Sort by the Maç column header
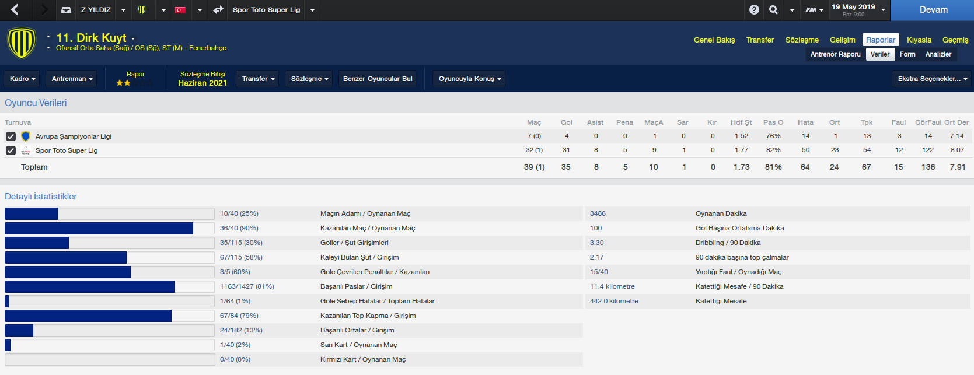Viewport: 974px width, 375px height. click(x=534, y=122)
